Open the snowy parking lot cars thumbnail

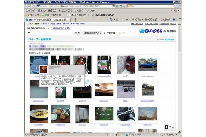point(126,89)
